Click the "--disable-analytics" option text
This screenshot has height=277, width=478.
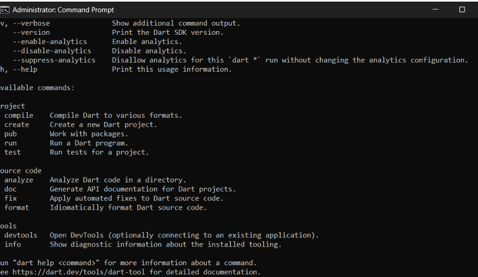52,51
